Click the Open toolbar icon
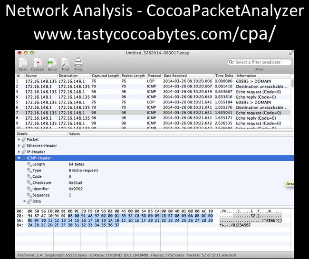The image size is (309, 259). (23, 64)
